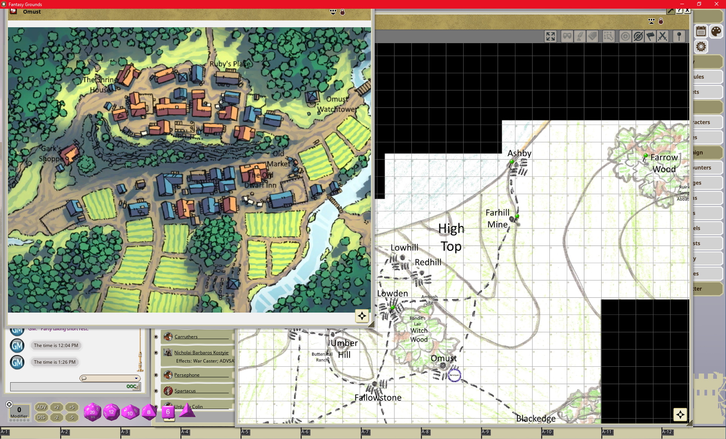The height and width of the screenshot is (439, 726).
Task: Roll the d20 die
Action: tap(92, 412)
